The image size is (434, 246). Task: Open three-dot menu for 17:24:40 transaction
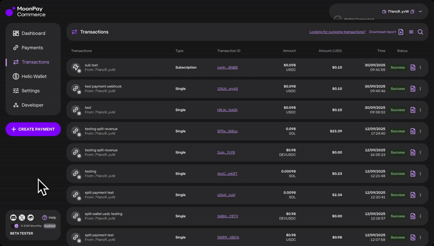click(x=420, y=131)
